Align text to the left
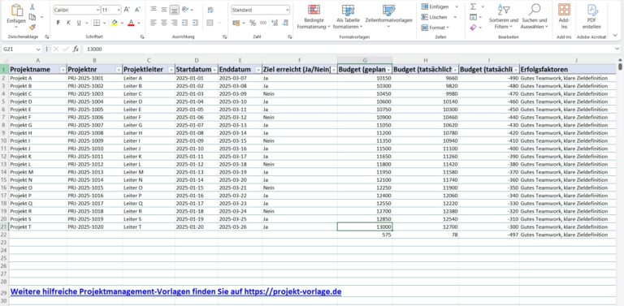The height and width of the screenshot is (306, 624). [x=154, y=23]
